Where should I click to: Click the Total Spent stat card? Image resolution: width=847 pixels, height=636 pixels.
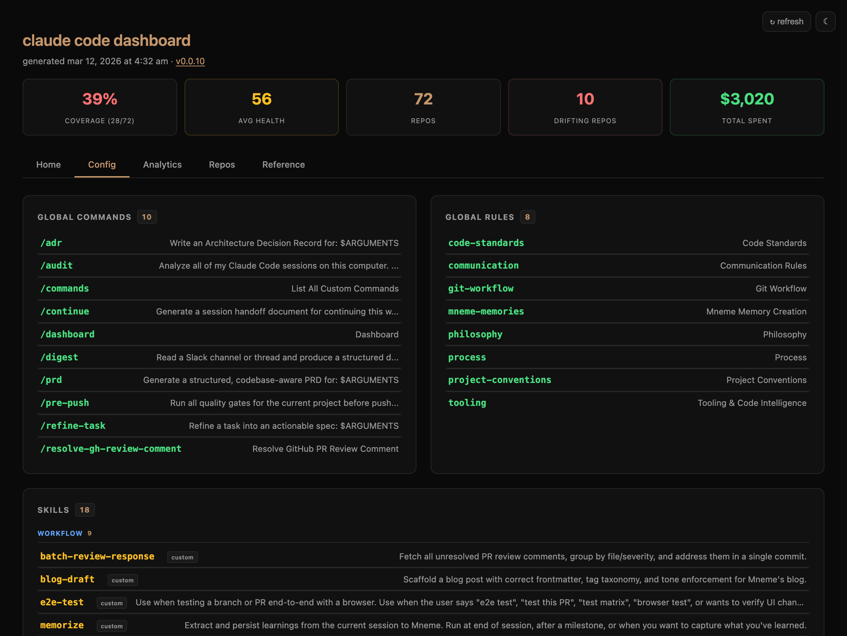coord(746,107)
